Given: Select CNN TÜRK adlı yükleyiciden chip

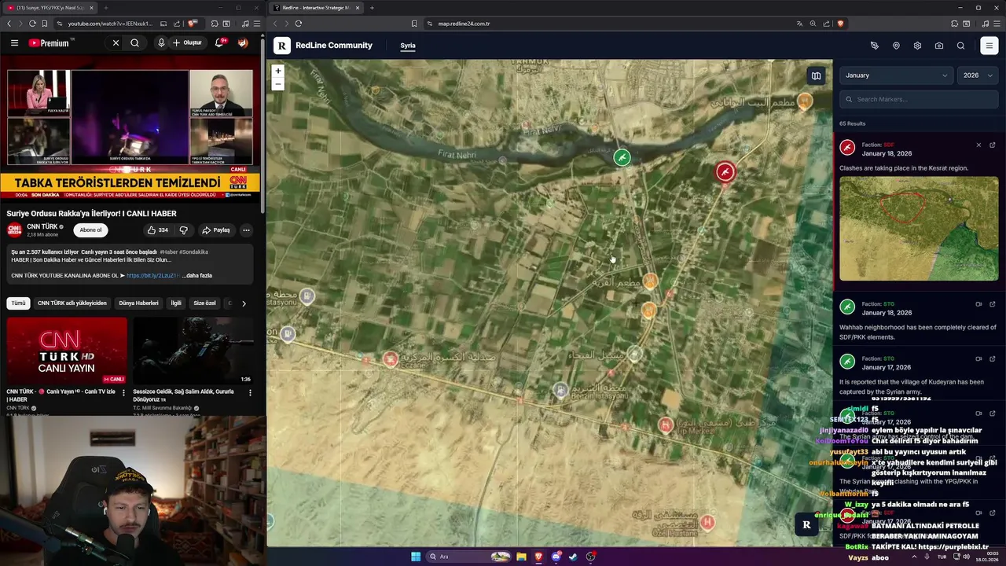Looking at the screenshot, I should coord(72,303).
